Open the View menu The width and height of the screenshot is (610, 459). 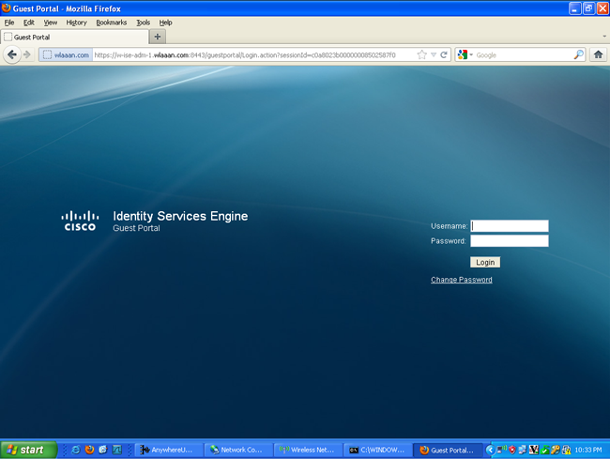tap(50, 23)
